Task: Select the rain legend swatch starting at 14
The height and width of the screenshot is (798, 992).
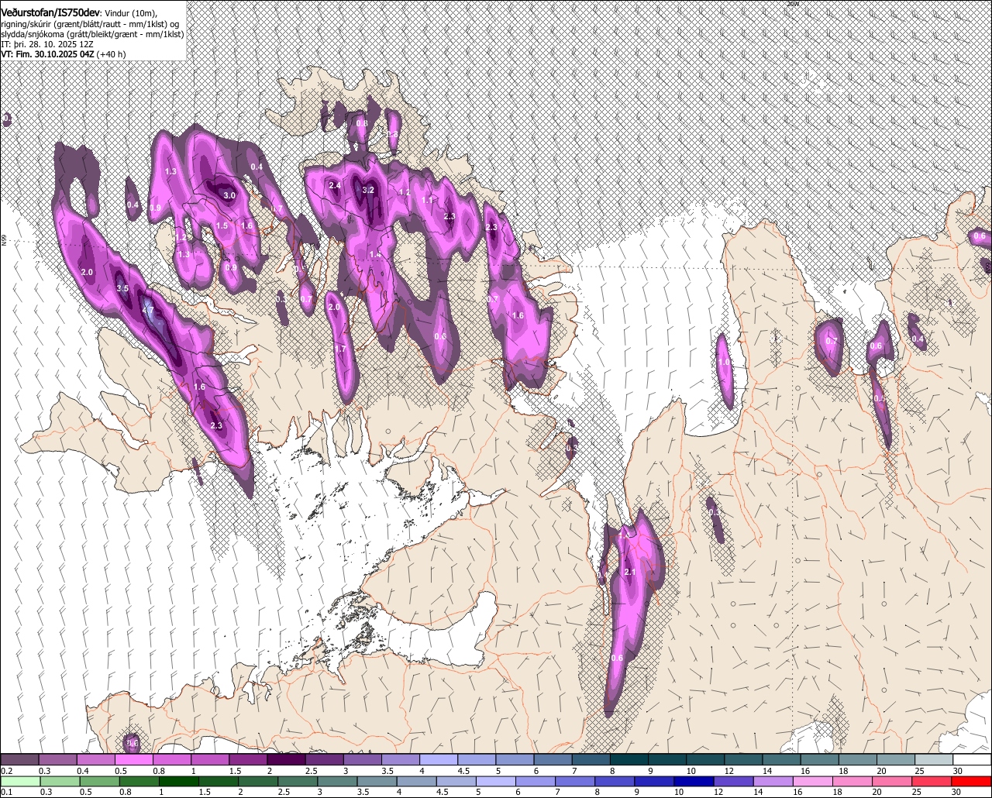Action: (x=773, y=781)
